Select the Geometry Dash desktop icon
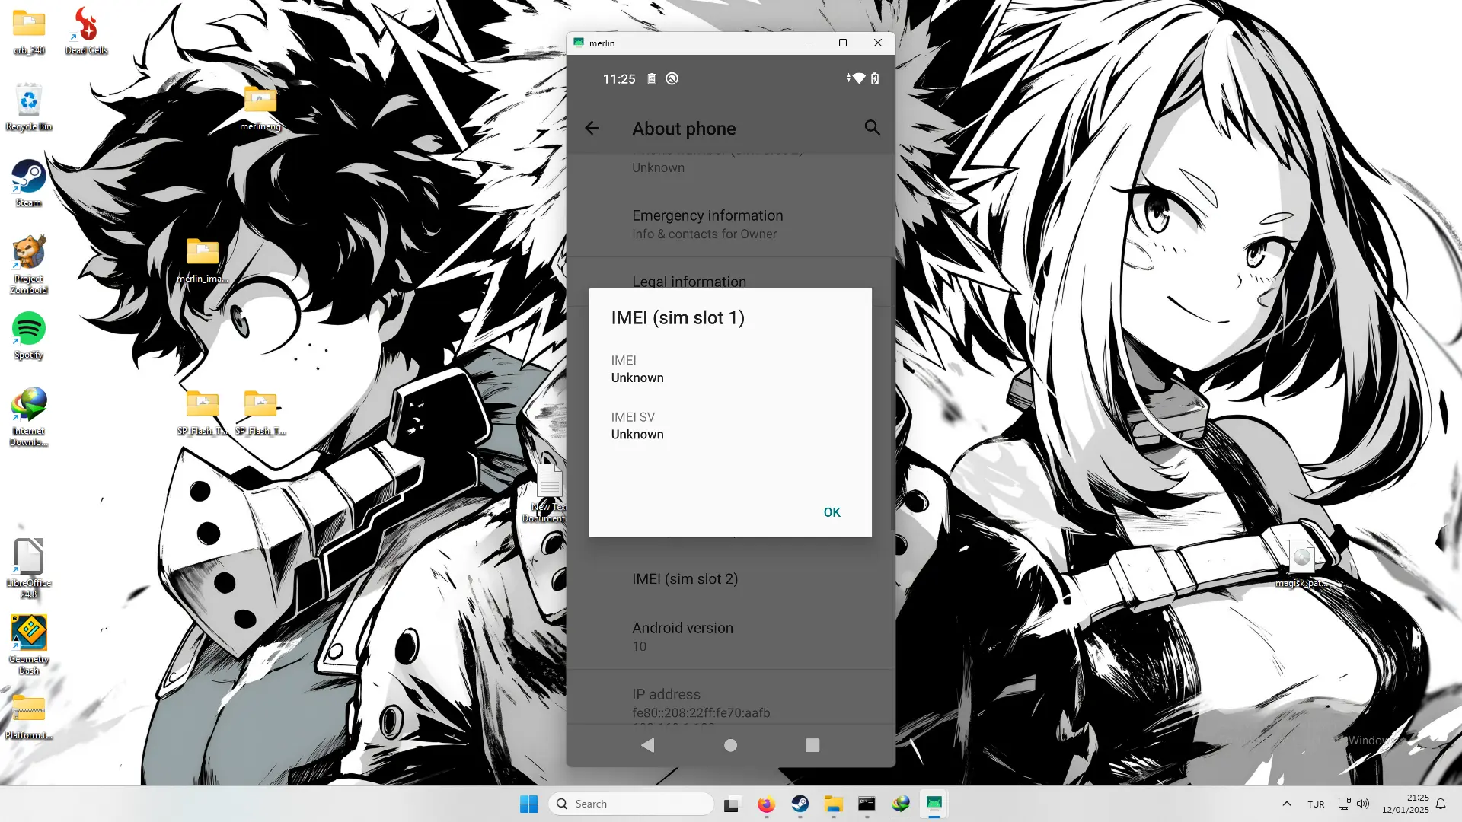Viewport: 1462px width, 822px height. pos(29,645)
